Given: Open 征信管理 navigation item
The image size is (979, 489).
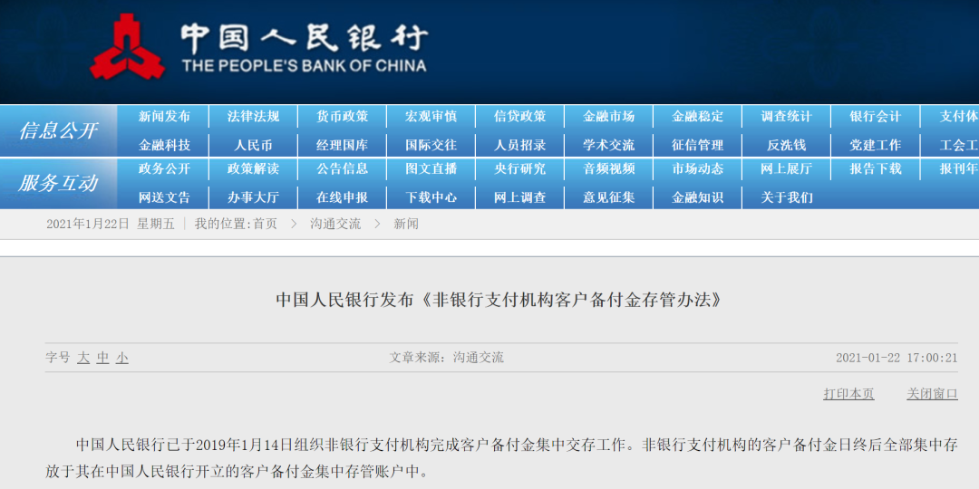Looking at the screenshot, I should 697,145.
